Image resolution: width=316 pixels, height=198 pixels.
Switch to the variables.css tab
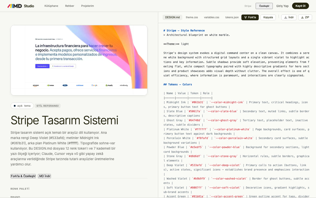point(211,17)
